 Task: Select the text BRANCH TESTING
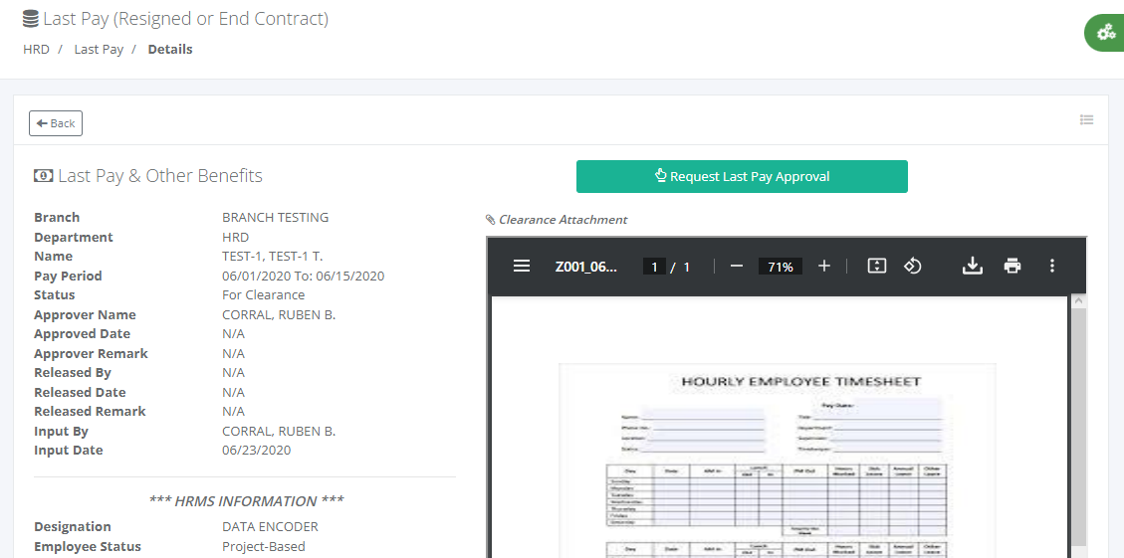275,218
